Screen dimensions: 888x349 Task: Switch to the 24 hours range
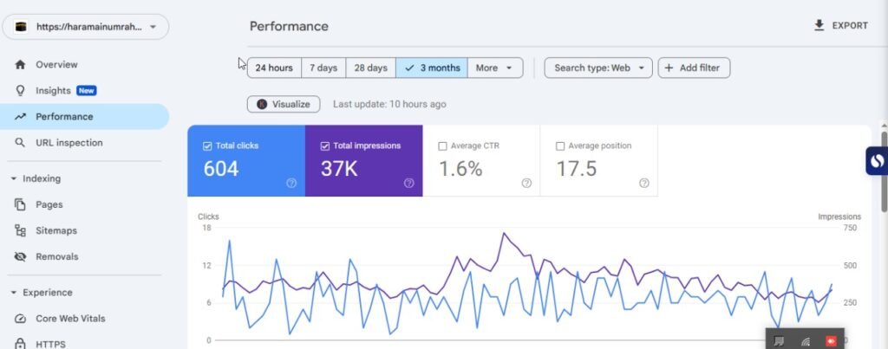pos(273,68)
